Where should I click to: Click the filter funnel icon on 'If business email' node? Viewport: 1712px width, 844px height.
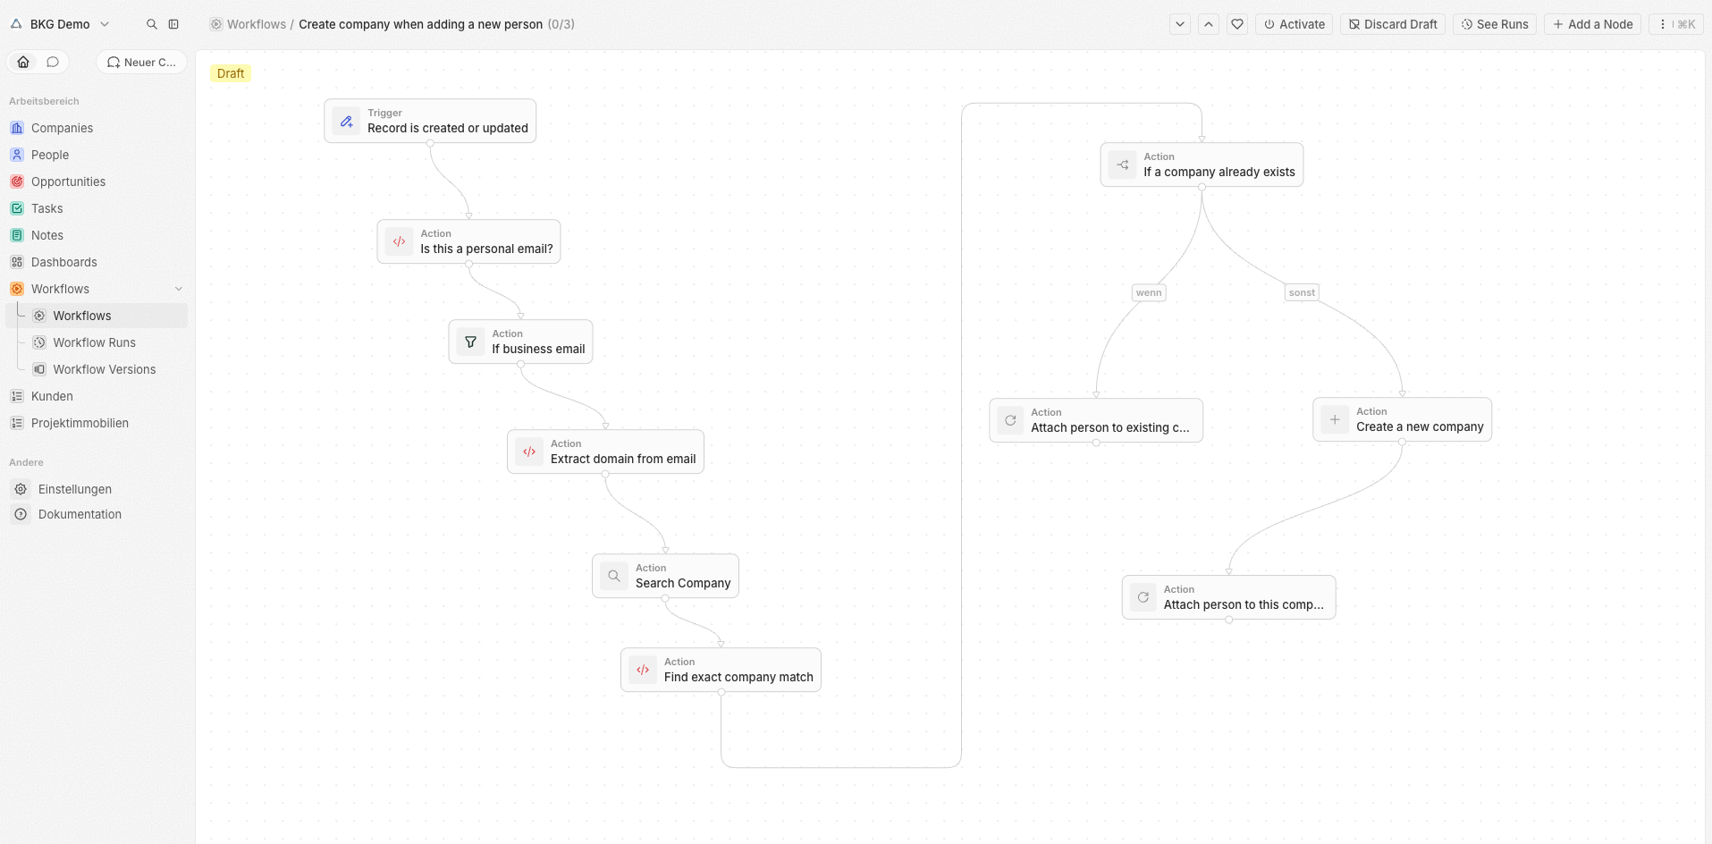tap(470, 342)
